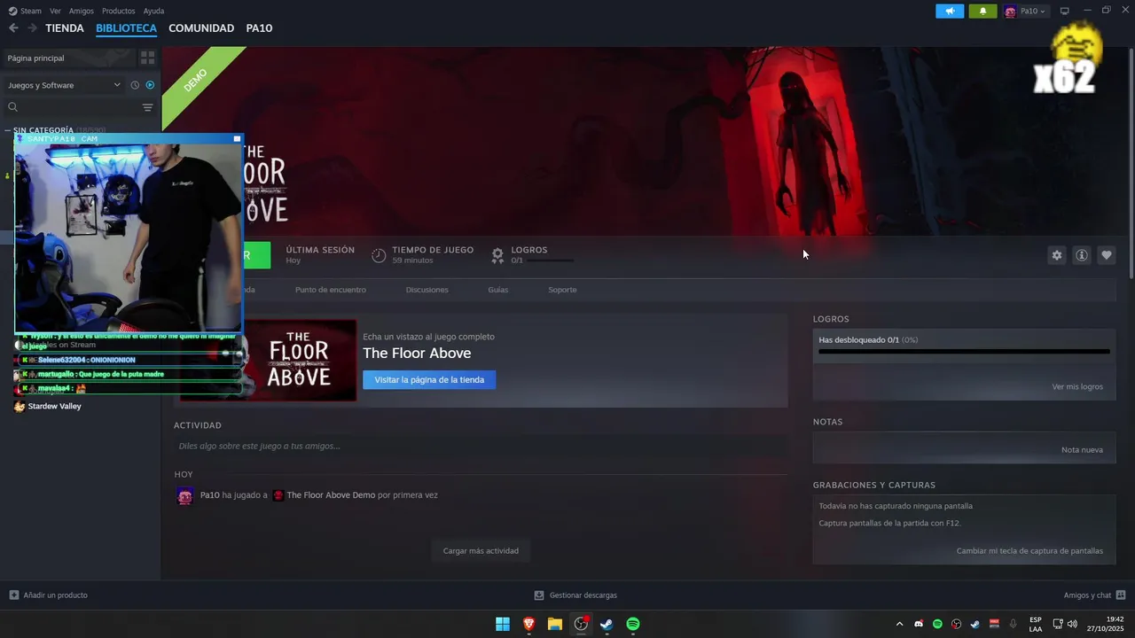Open The Floor Above Demo activity link
Screen dimensions: 1135x638
point(331,495)
